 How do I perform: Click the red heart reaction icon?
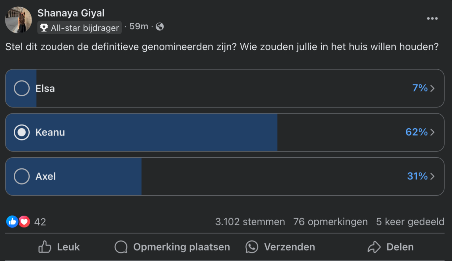tap(24, 222)
